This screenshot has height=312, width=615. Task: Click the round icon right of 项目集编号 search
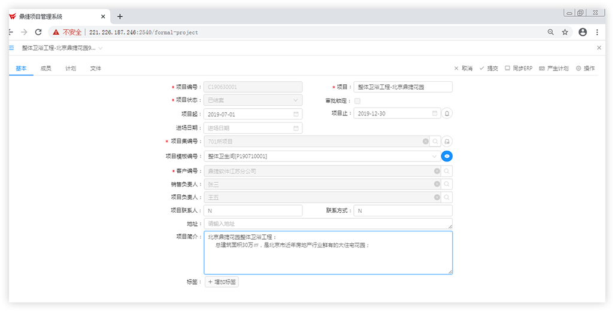pyautogui.click(x=447, y=142)
